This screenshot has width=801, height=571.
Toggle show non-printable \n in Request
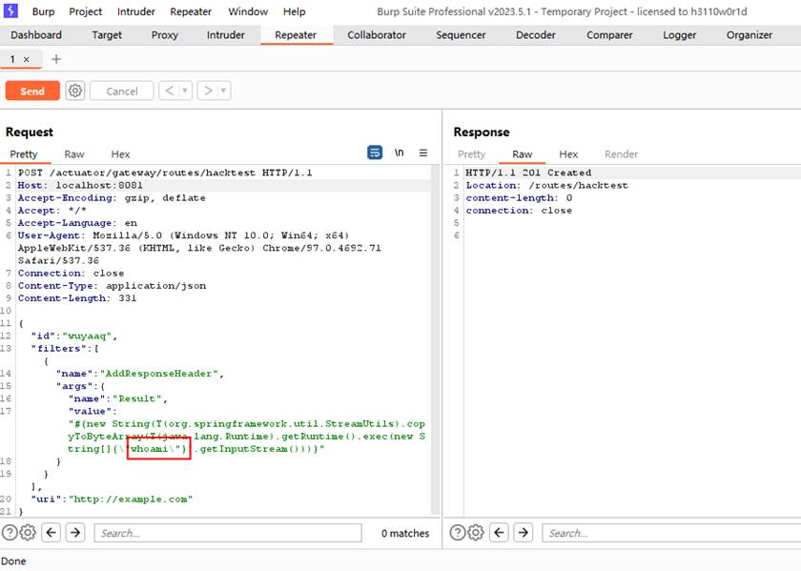pos(399,153)
